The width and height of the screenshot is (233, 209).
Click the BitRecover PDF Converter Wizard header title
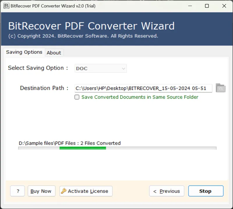[91, 26]
